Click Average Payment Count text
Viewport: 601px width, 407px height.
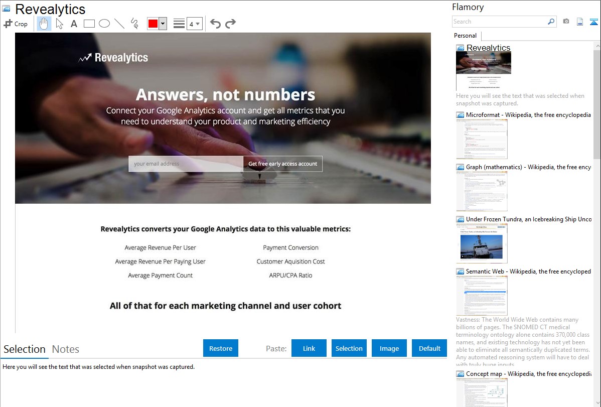click(160, 275)
